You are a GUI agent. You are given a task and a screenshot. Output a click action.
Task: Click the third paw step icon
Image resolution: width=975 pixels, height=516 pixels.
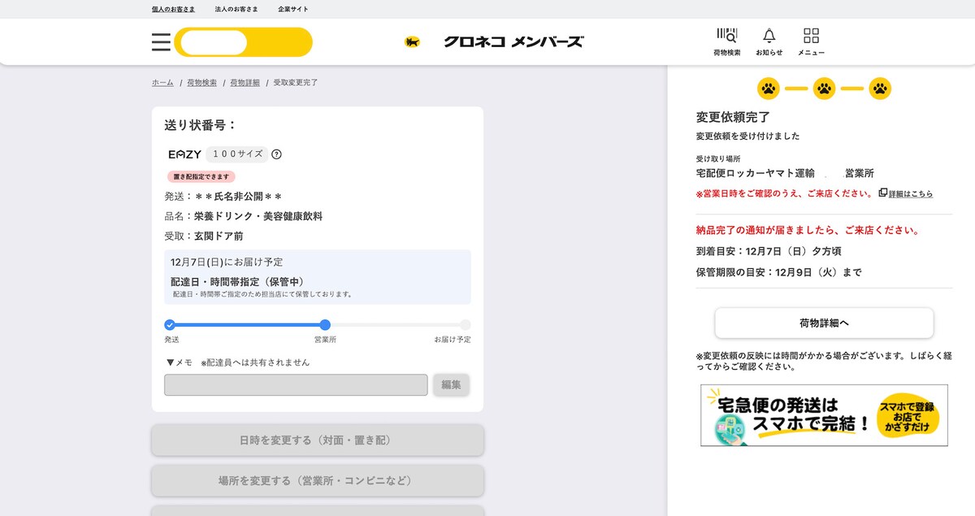[879, 88]
